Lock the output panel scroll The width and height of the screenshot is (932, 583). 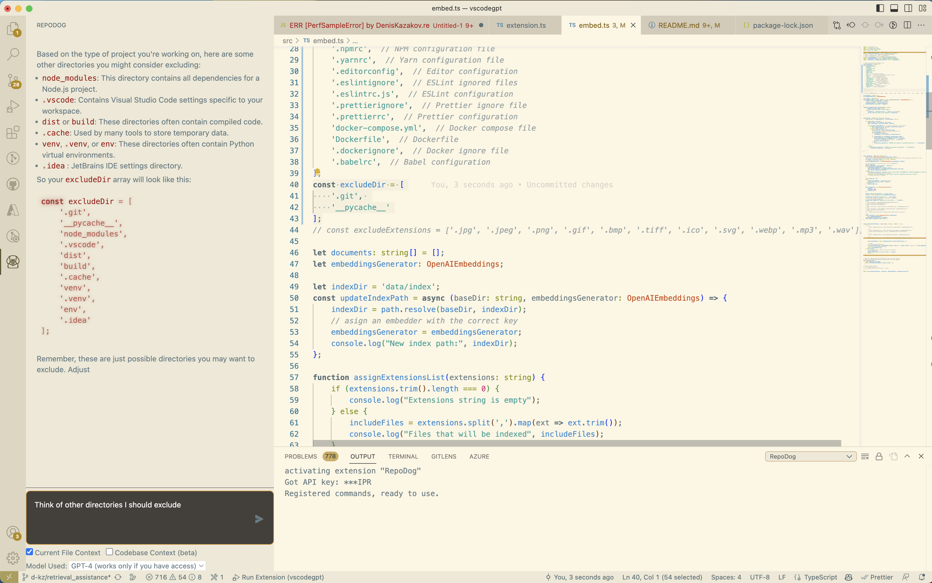[879, 456]
